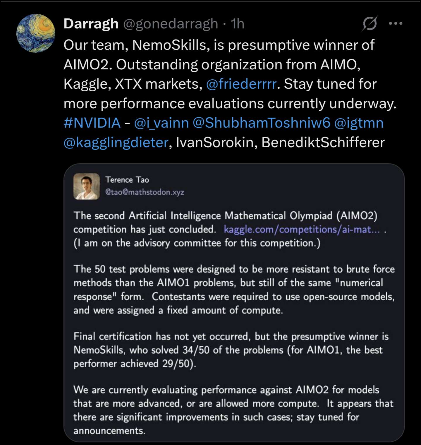The image size is (421, 445).
Task: Visit the @igtmn mention
Action: point(359,123)
